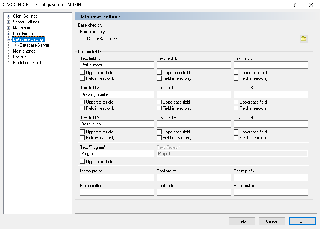Click Text field 2 containing Drawing number
The height and width of the screenshot is (229, 320).
(x=117, y=94)
